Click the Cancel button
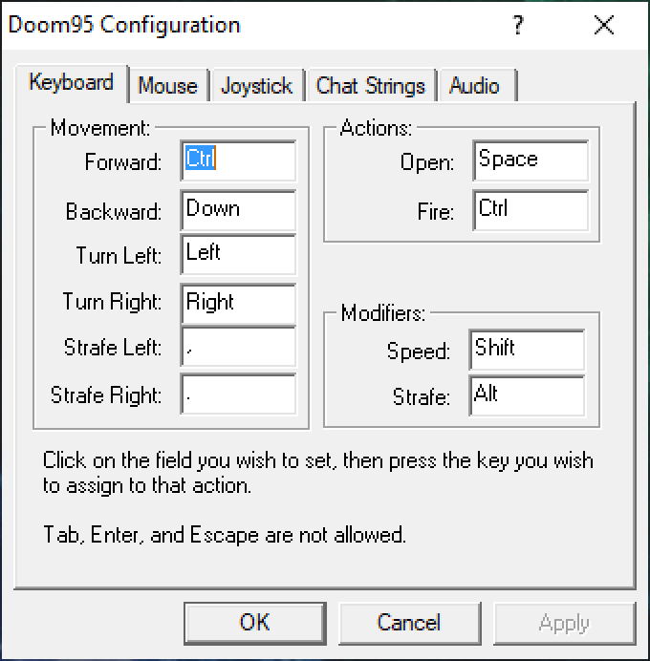The height and width of the screenshot is (661, 650). (x=409, y=623)
